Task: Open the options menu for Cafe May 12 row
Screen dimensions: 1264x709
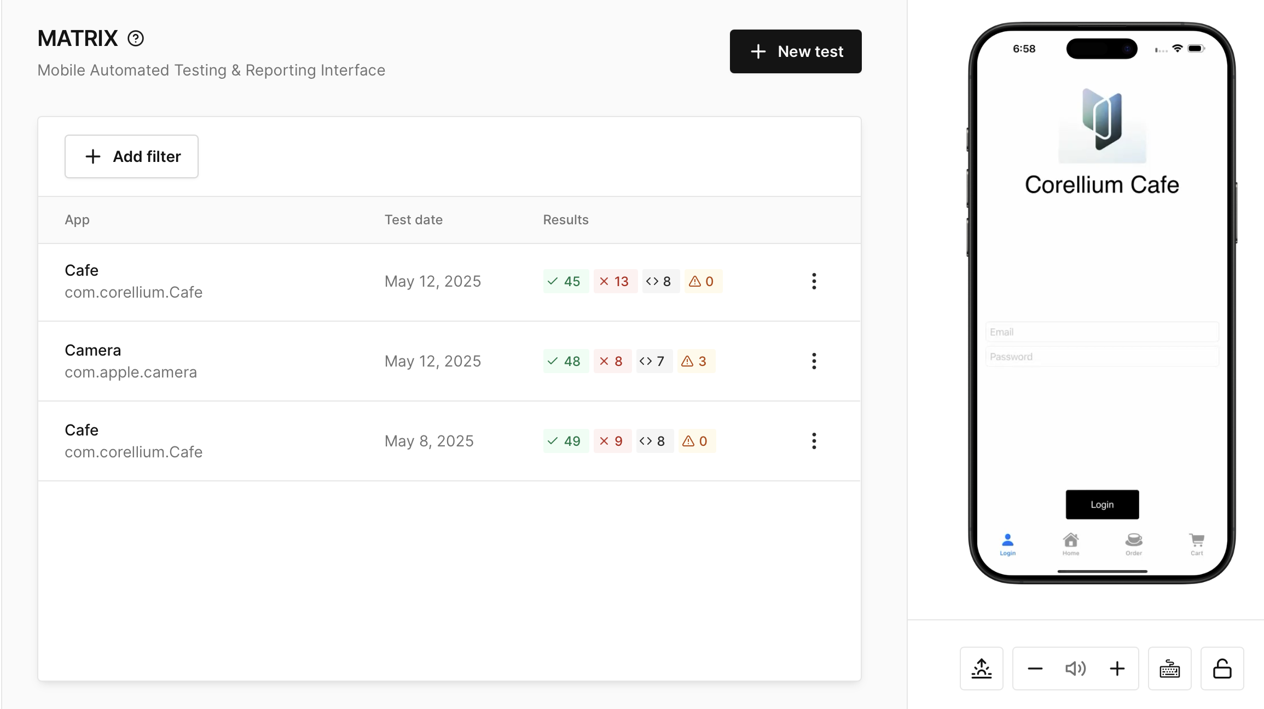Action: click(814, 281)
